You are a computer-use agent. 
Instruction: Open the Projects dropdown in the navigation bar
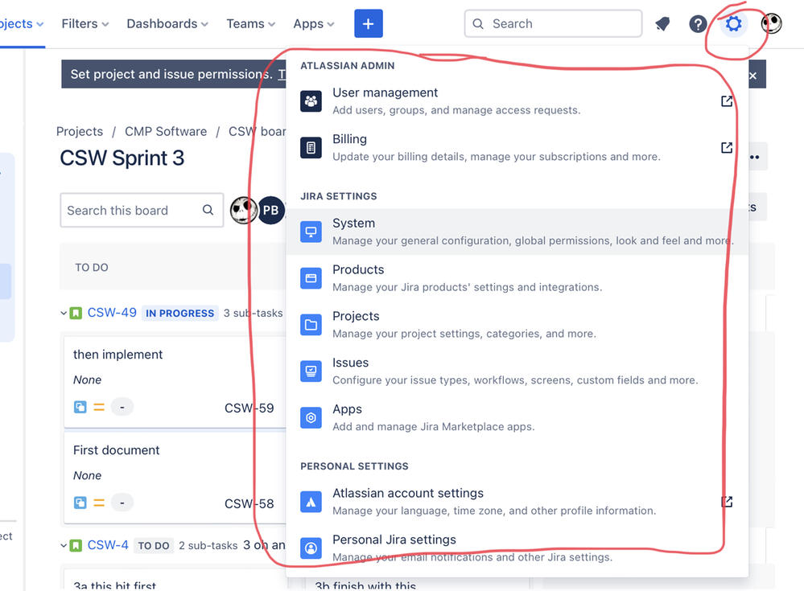[20, 23]
